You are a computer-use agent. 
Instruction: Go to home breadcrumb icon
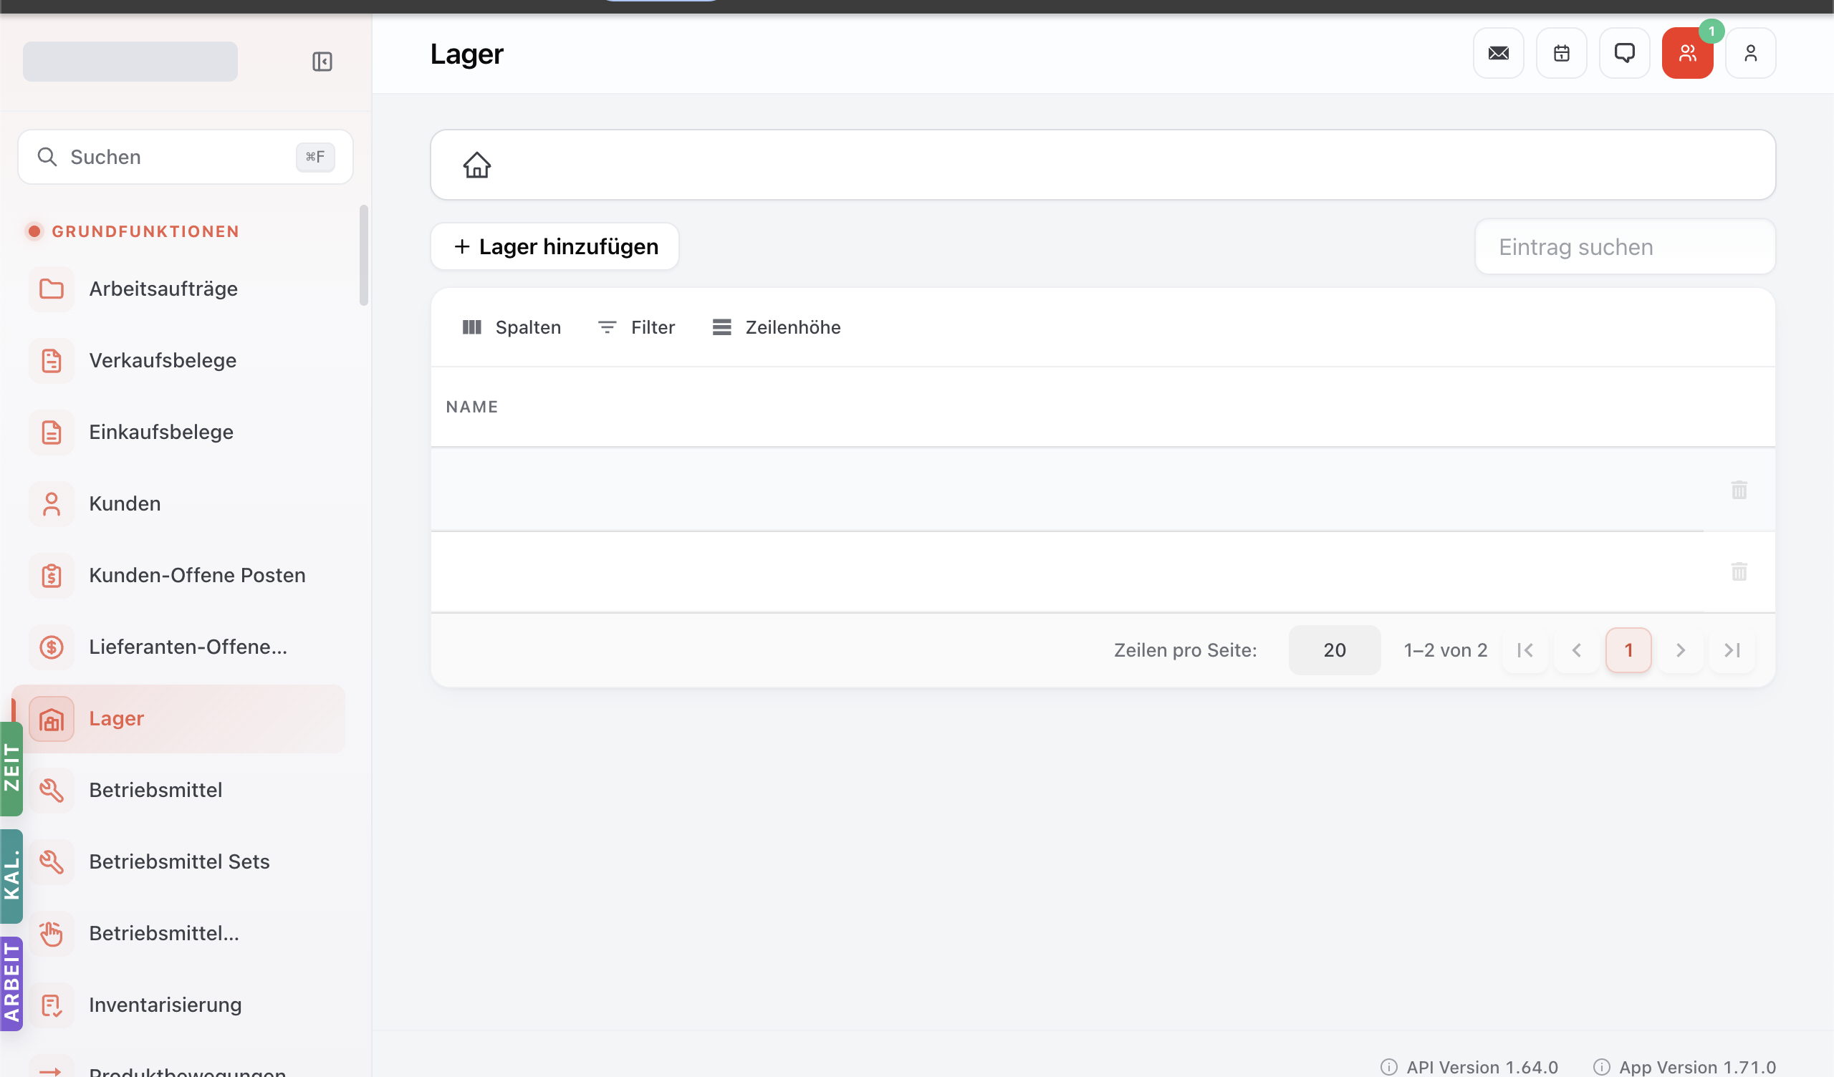(x=476, y=165)
